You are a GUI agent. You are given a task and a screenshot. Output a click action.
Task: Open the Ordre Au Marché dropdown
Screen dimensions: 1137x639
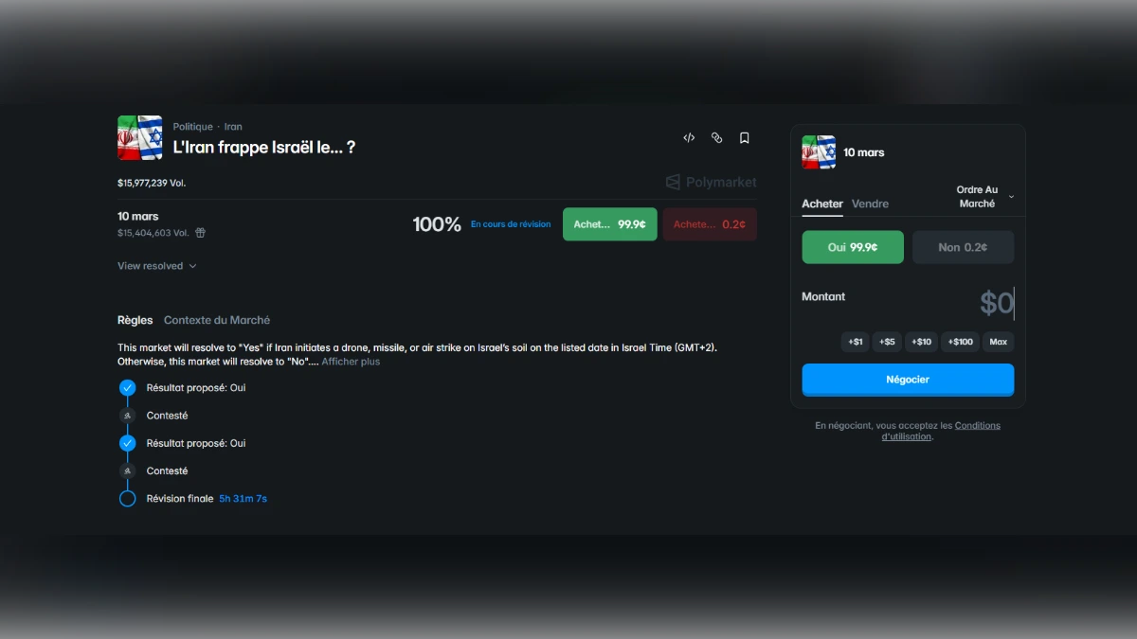pyautogui.click(x=984, y=197)
